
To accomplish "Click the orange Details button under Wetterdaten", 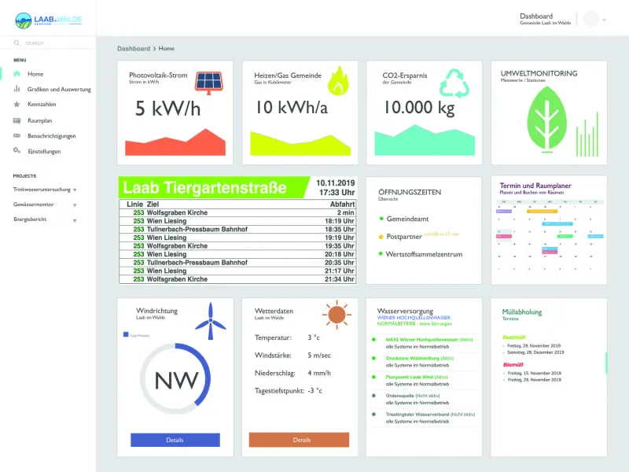I will [302, 440].
